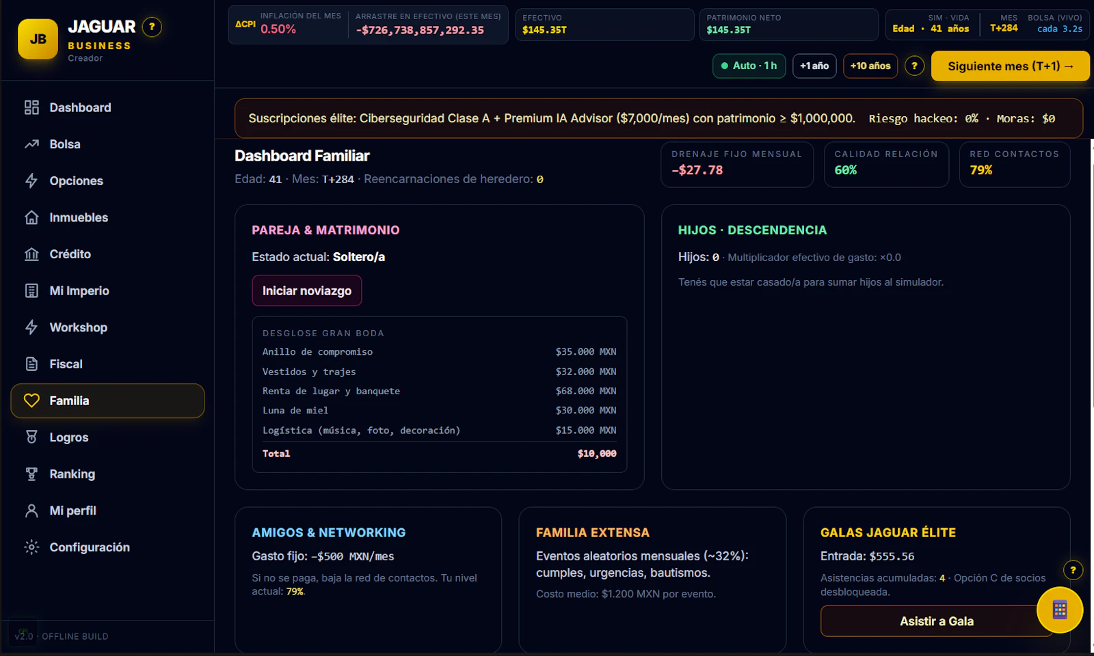Click the Mi perfil person icon
1094x656 pixels.
(31, 510)
